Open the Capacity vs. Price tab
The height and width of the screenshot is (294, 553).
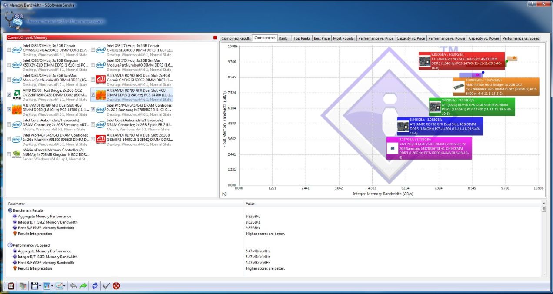410,38
